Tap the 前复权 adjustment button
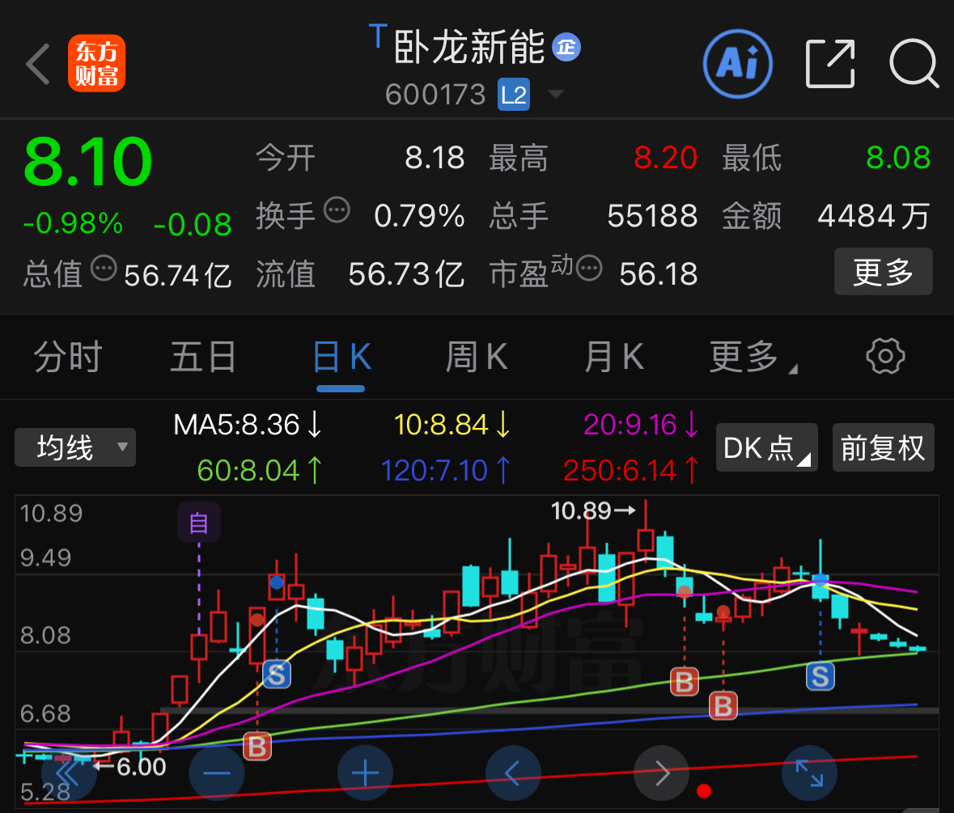This screenshot has height=813, width=954. coord(883,447)
